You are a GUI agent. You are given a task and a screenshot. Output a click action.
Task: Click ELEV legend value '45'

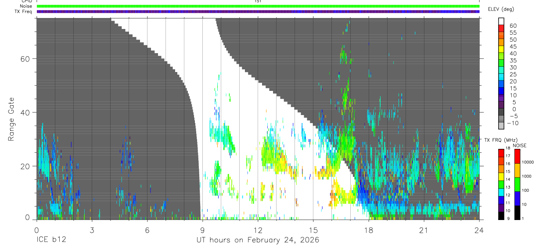[x=513, y=47]
